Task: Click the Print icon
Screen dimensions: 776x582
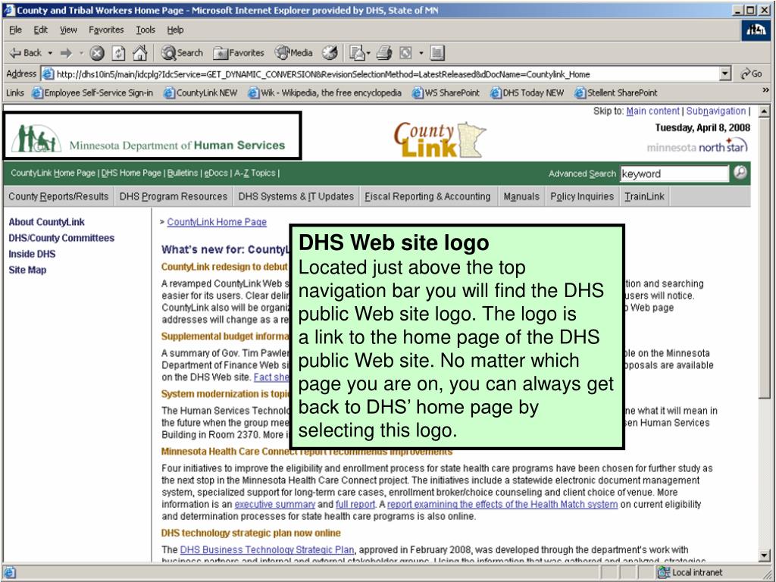Action: coord(385,52)
